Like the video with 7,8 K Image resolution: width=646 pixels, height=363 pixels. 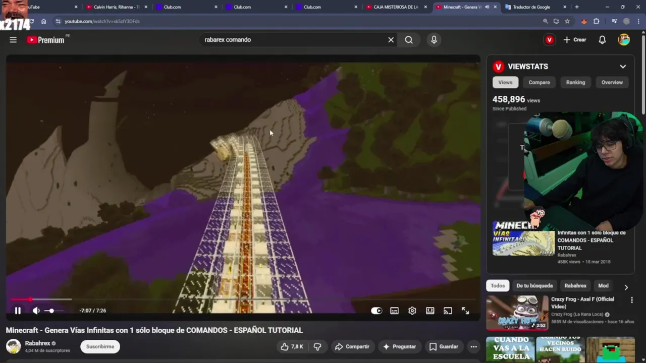(x=292, y=346)
